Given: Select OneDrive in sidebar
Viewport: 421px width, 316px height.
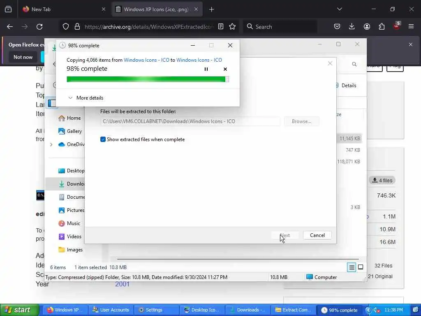Looking at the screenshot, I should pos(71,144).
